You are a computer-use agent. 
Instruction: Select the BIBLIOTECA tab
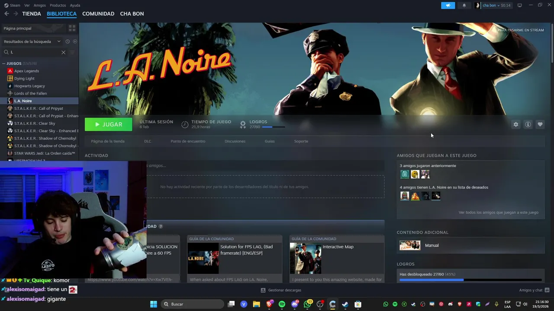click(x=61, y=14)
